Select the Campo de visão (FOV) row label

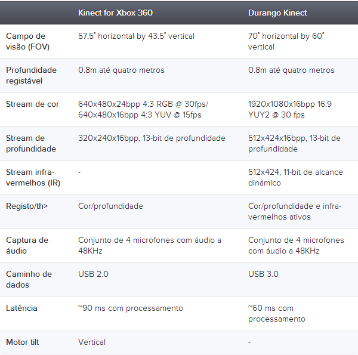[28, 41]
